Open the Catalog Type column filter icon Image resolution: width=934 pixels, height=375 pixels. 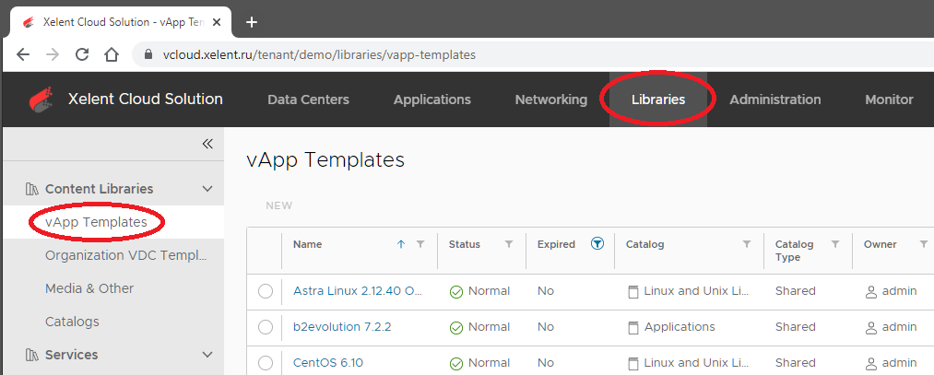[x=835, y=244]
